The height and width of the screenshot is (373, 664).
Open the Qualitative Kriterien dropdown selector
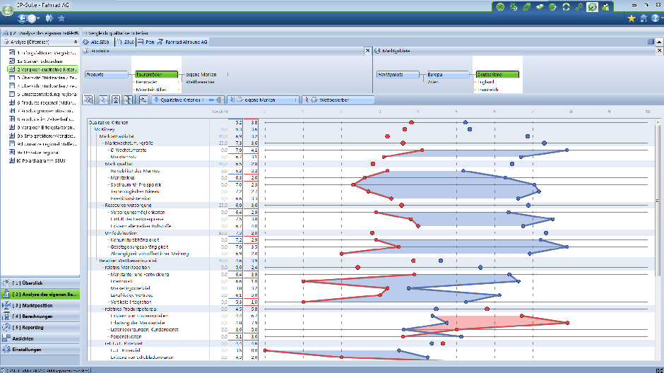point(188,100)
